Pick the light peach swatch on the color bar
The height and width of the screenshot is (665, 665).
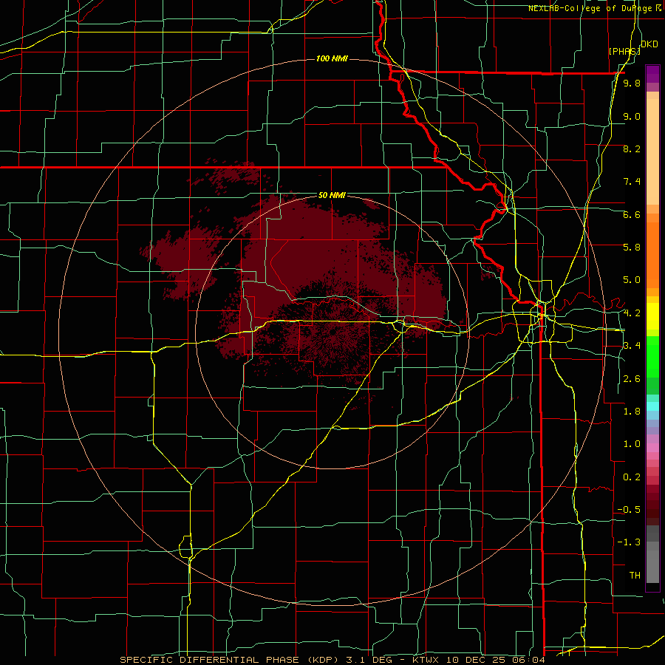(652, 151)
